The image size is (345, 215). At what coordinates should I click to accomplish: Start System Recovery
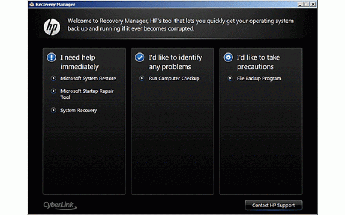point(78,111)
